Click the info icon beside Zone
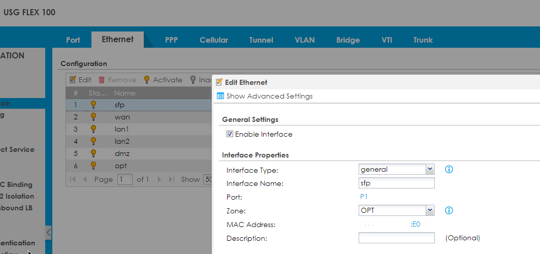Image resolution: width=540 pixels, height=254 pixels. pyautogui.click(x=449, y=210)
